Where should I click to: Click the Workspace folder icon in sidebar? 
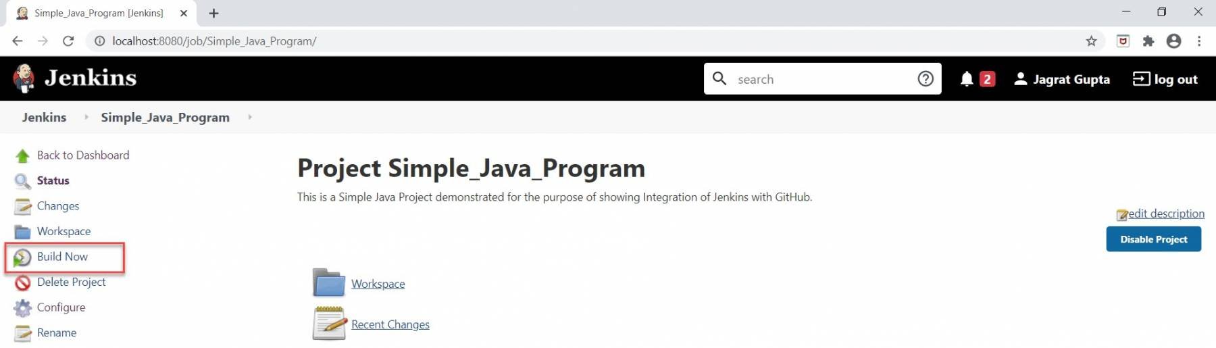point(22,232)
